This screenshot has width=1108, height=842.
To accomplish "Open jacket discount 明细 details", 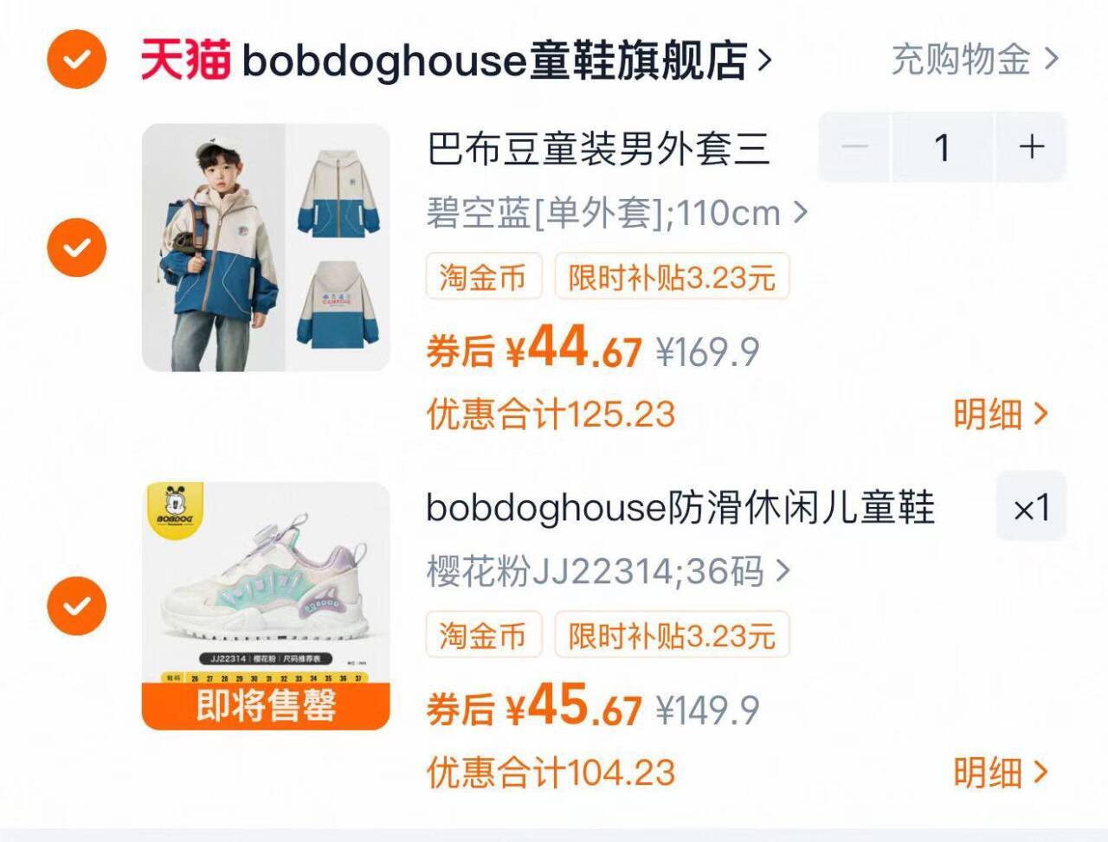I will coord(1002,415).
